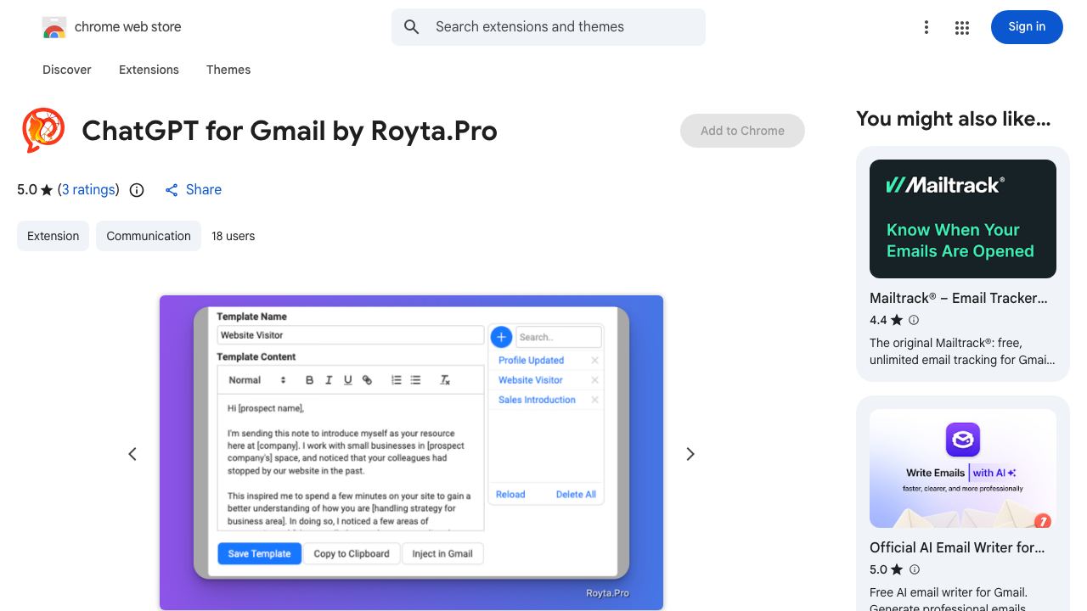The height and width of the screenshot is (611, 1087).
Task: Click the "chrome web store" title
Action: (x=128, y=27)
